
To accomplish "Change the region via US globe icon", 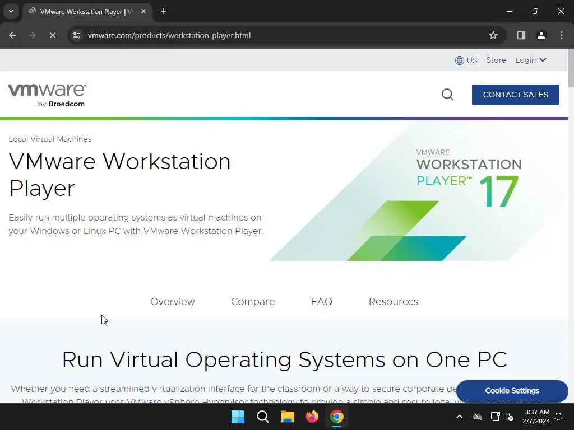I will (x=466, y=60).
